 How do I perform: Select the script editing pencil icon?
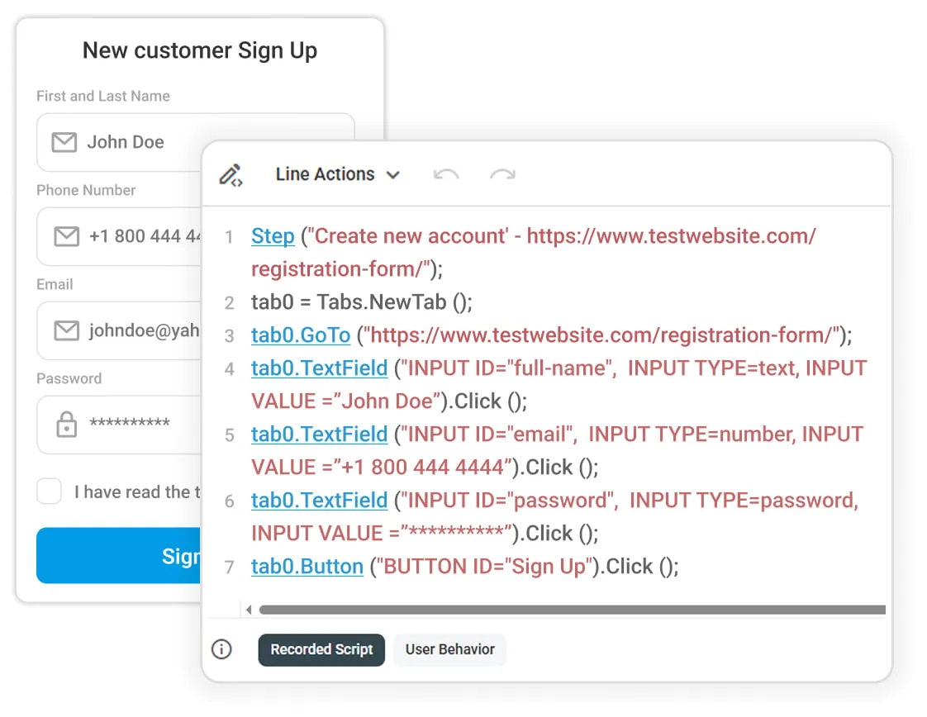(x=231, y=174)
